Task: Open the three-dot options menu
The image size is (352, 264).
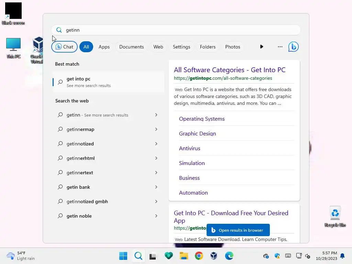Action: pos(280,47)
